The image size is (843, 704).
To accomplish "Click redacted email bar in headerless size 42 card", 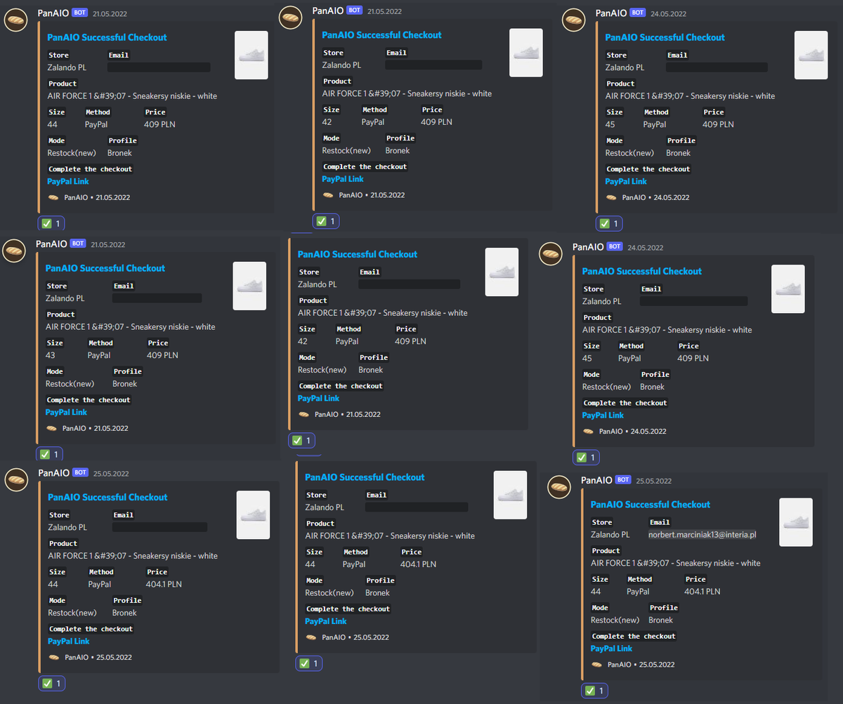I will (x=410, y=284).
